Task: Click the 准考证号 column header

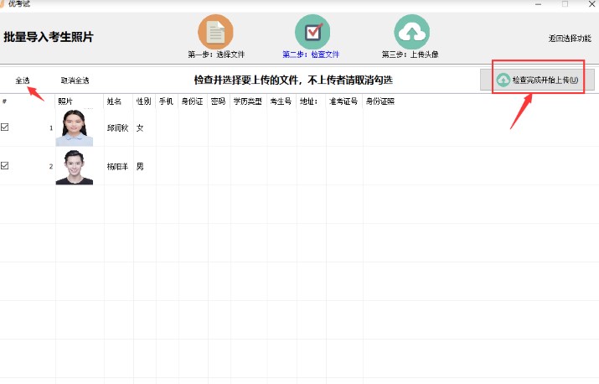Action: coord(343,101)
